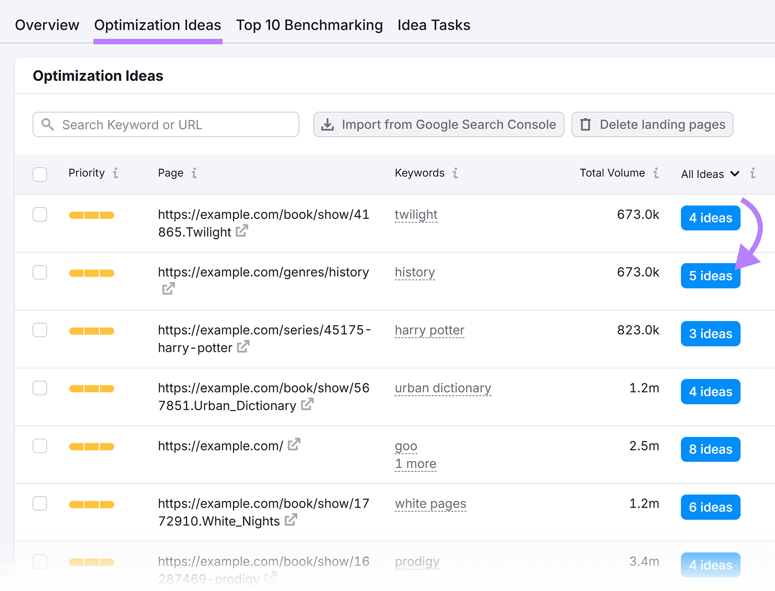Expand the 1 more keywords link
The height and width of the screenshot is (591, 775).
click(415, 464)
